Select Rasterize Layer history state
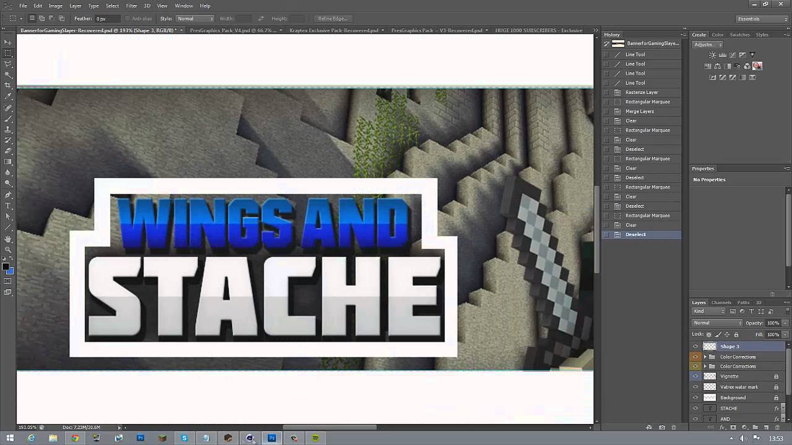This screenshot has width=792, height=445. coord(642,92)
